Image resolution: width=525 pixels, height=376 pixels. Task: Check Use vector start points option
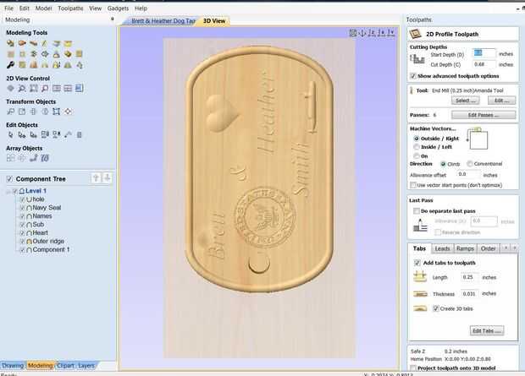pyautogui.click(x=413, y=185)
